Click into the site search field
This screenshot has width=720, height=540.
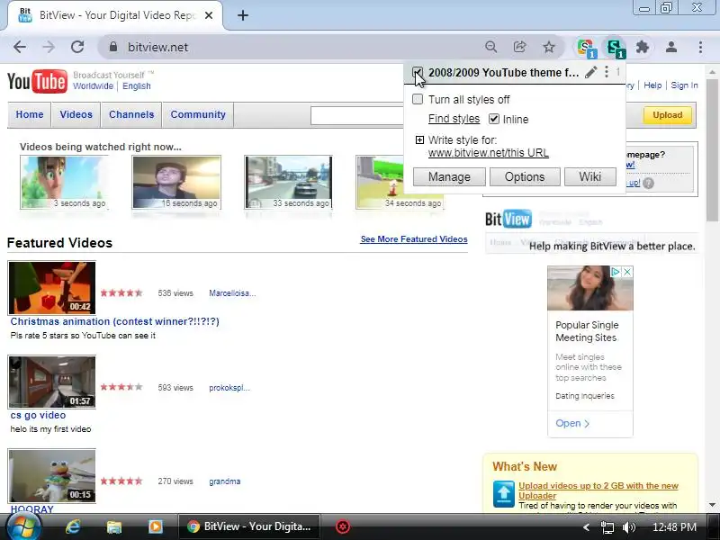[356, 115]
